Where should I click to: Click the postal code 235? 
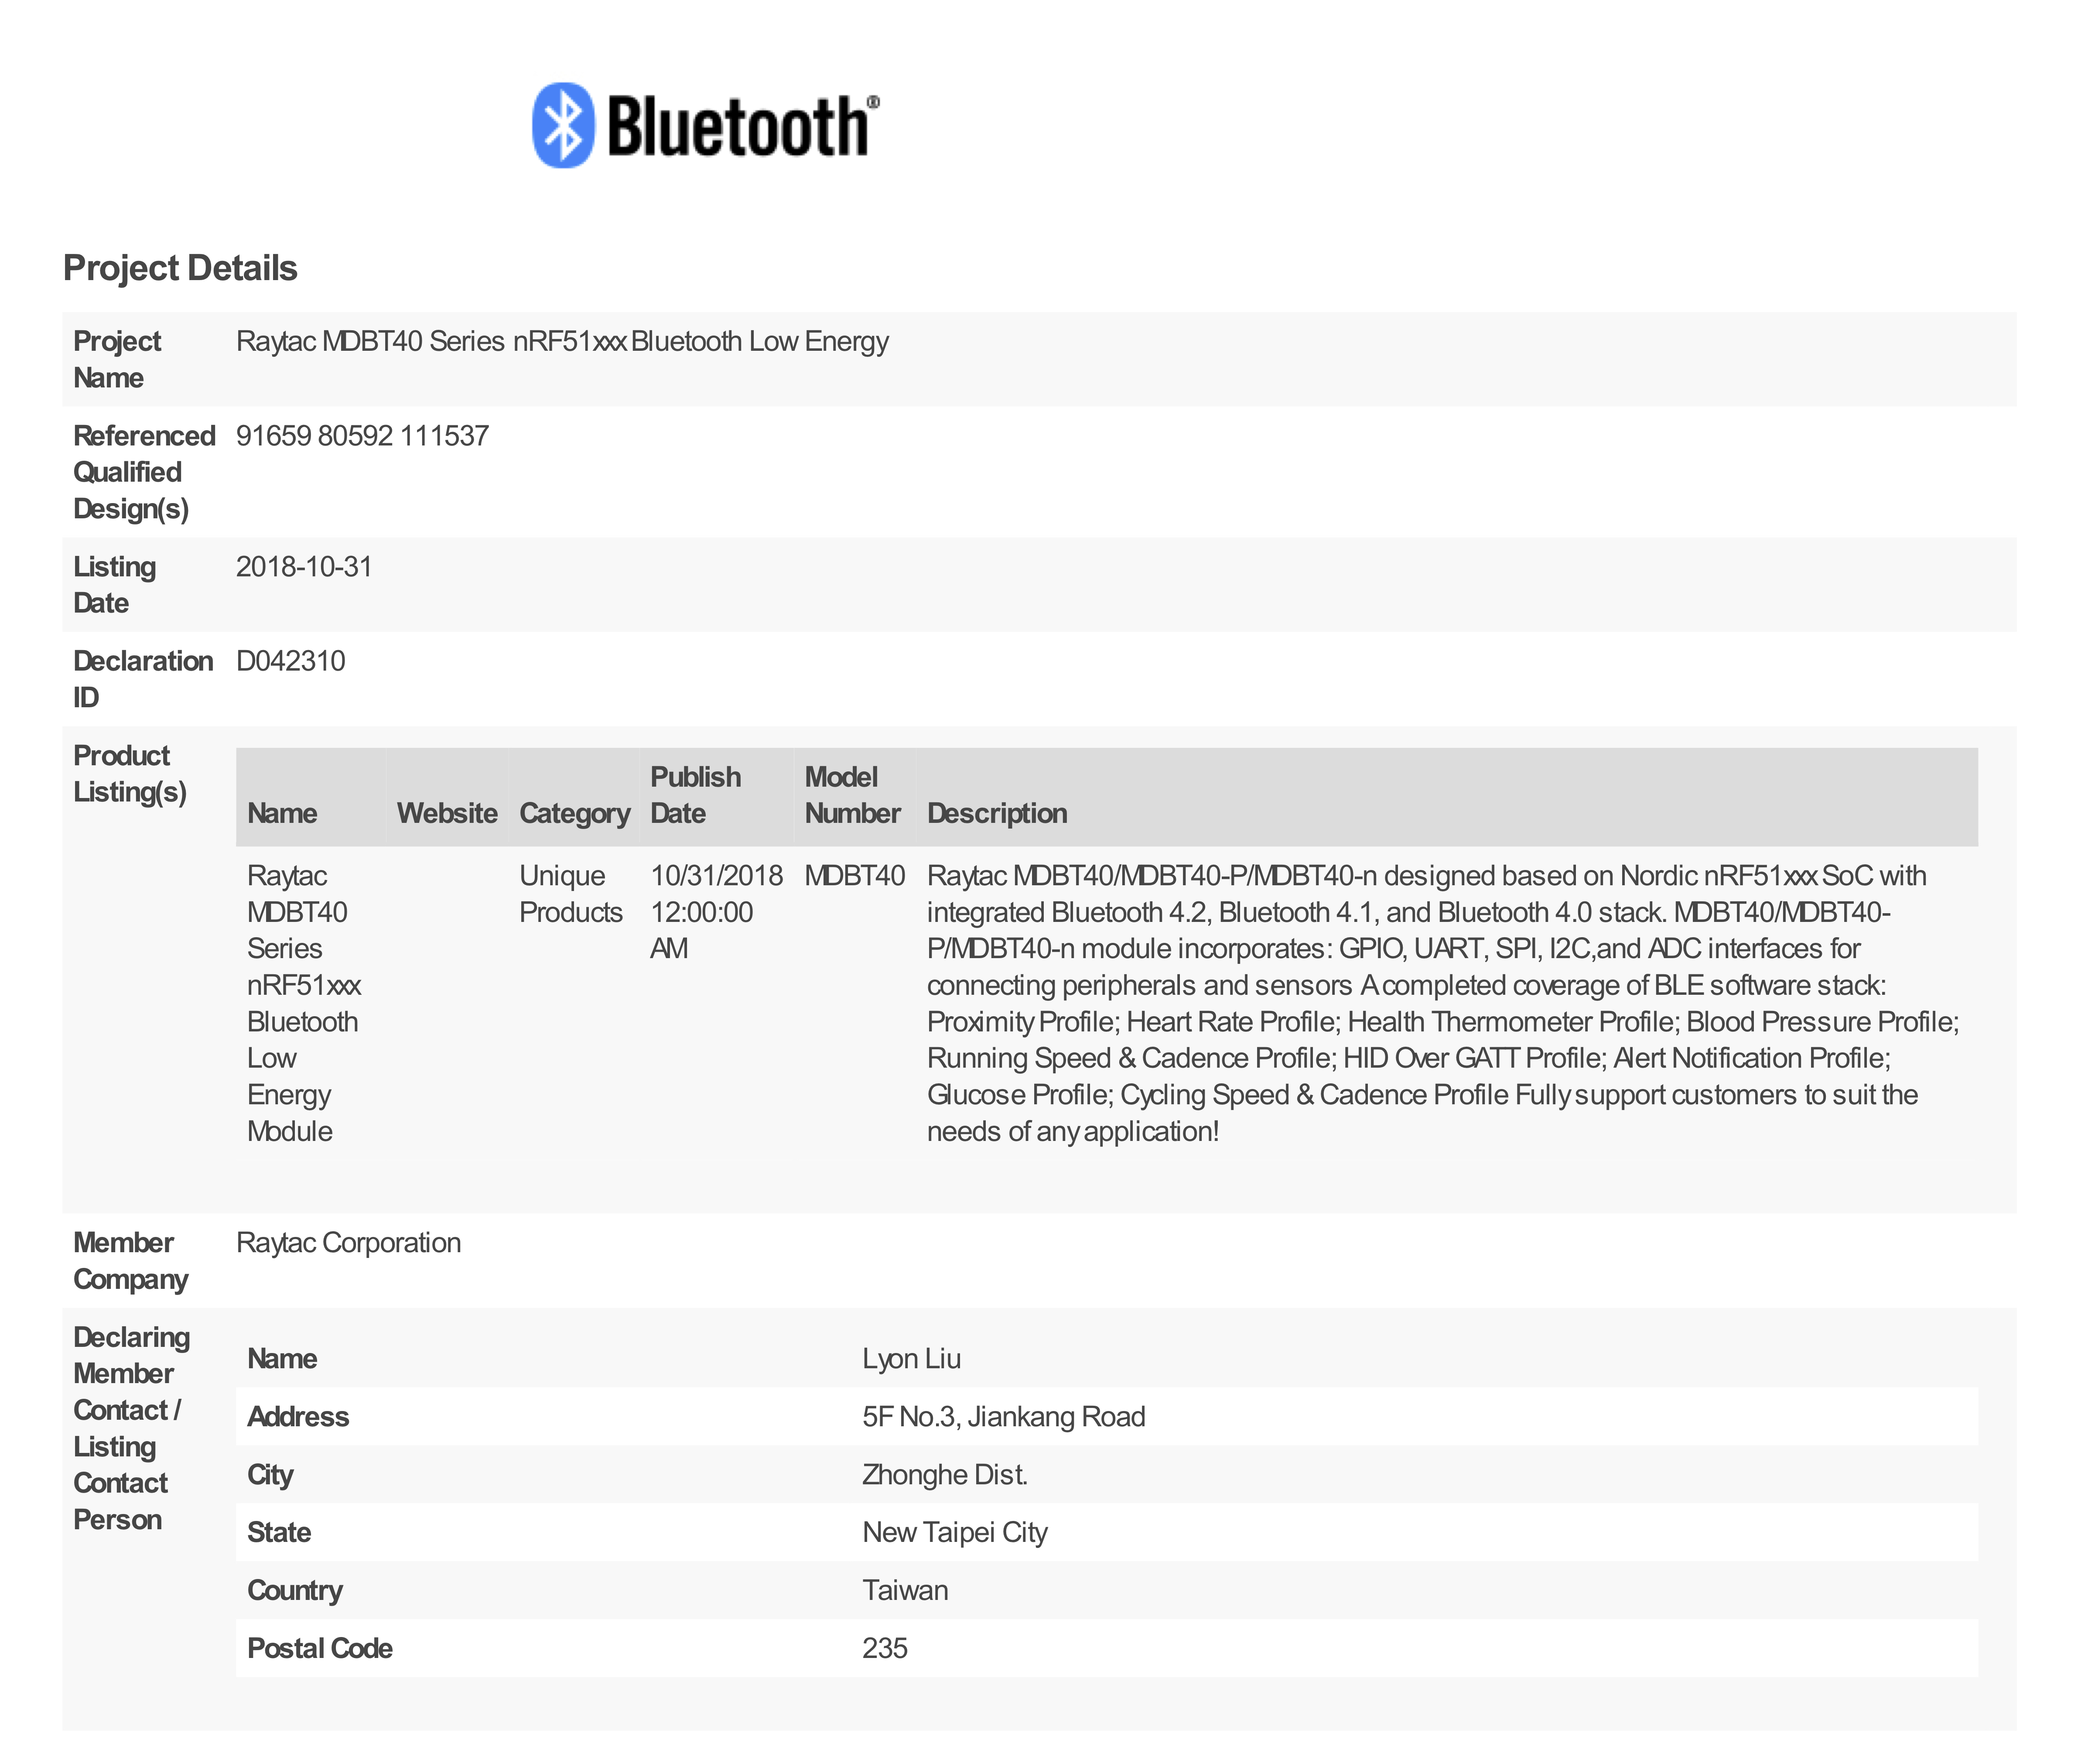pos(884,1649)
